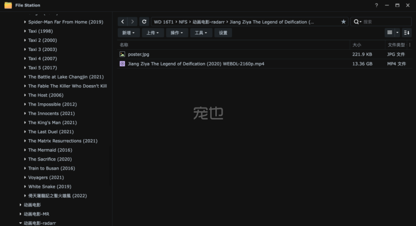Click the search magnifier icon
416x226 pixels.
click(357, 22)
